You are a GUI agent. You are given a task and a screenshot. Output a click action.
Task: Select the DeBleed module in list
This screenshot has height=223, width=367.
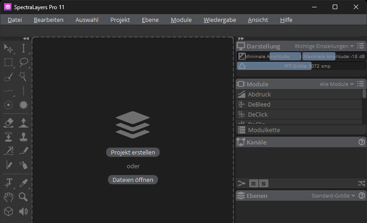pyautogui.click(x=259, y=104)
